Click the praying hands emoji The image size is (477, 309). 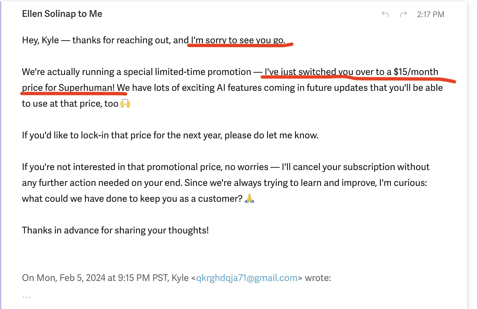249,198
